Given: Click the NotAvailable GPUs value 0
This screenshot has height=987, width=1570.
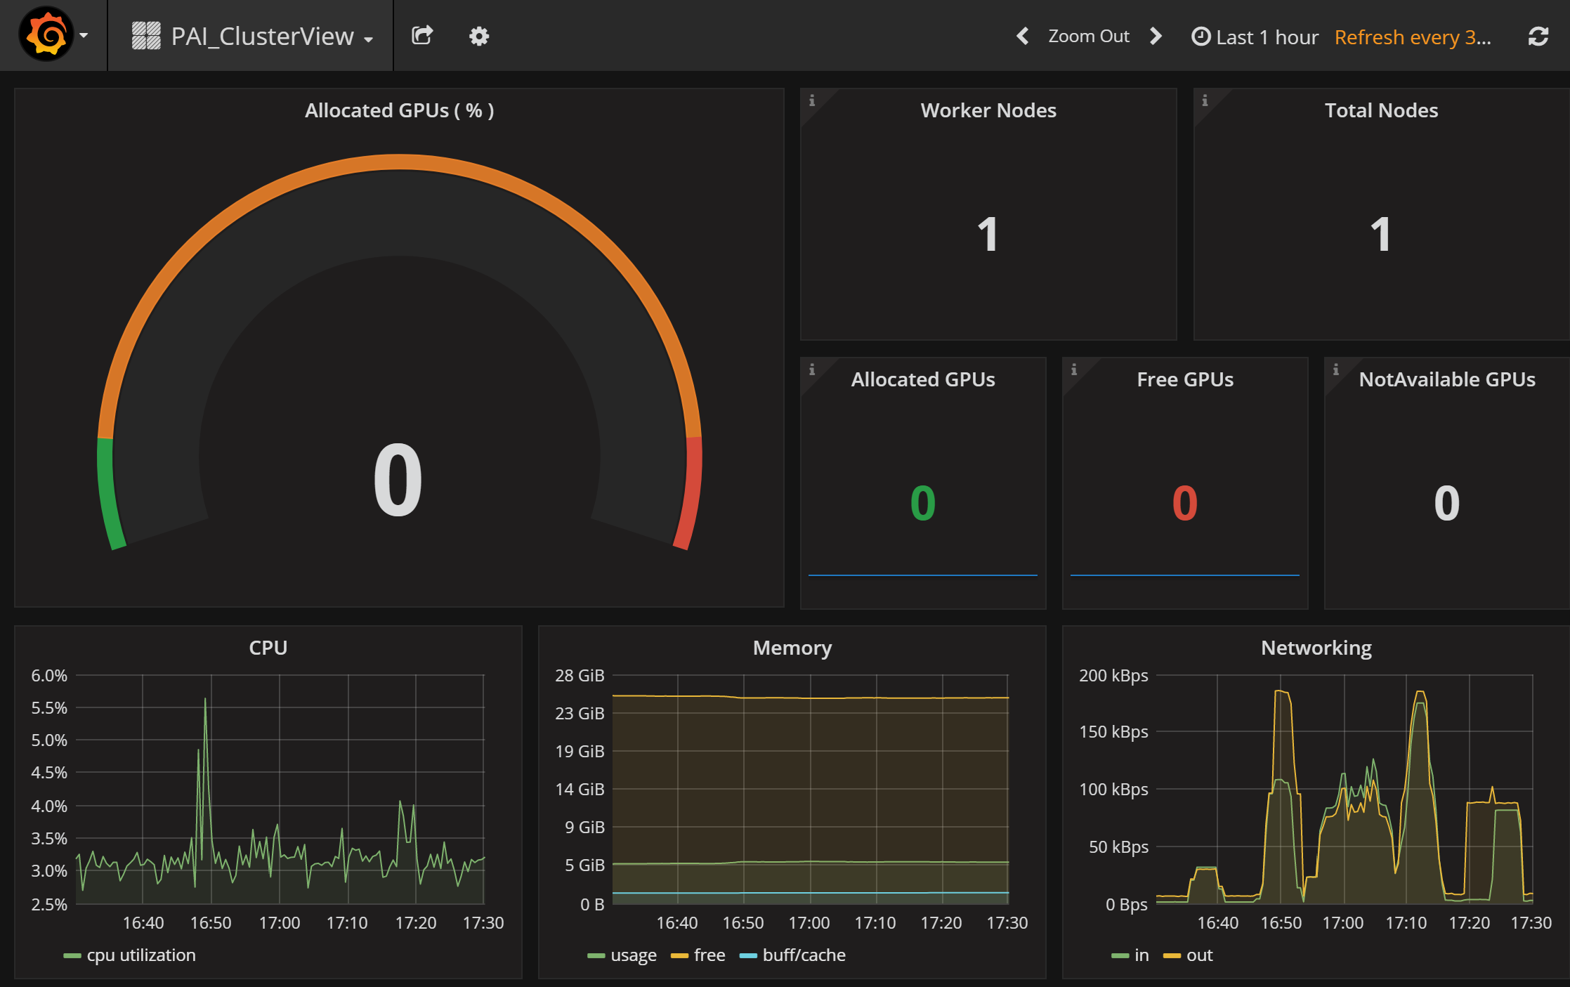Looking at the screenshot, I should (x=1447, y=503).
